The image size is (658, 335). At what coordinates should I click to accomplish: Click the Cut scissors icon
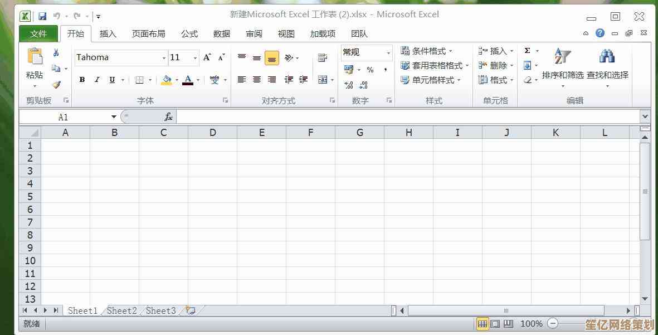56,53
